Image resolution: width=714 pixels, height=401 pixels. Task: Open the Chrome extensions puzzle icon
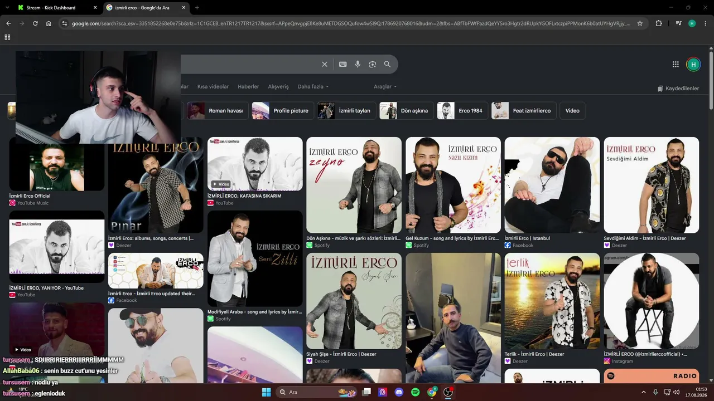click(x=659, y=23)
